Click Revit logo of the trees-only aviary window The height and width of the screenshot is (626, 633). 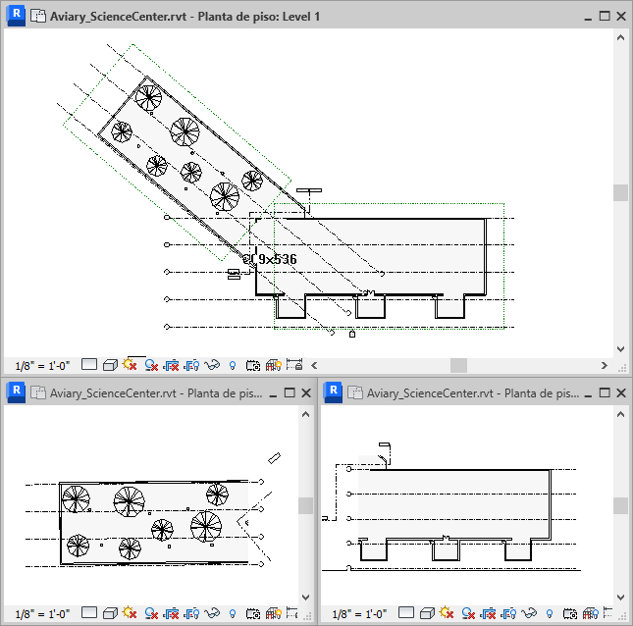pos(16,392)
